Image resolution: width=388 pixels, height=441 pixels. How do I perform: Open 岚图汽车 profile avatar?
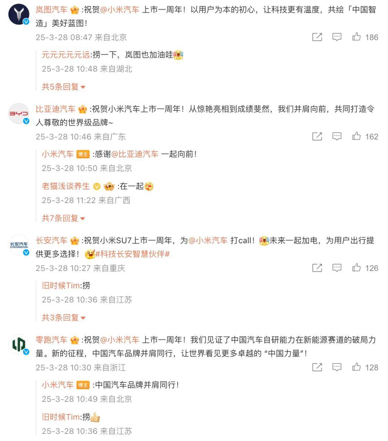coord(19,14)
